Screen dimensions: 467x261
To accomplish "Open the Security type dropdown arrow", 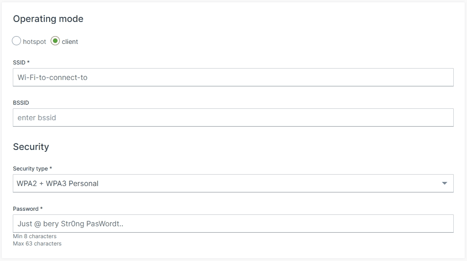I will point(445,183).
